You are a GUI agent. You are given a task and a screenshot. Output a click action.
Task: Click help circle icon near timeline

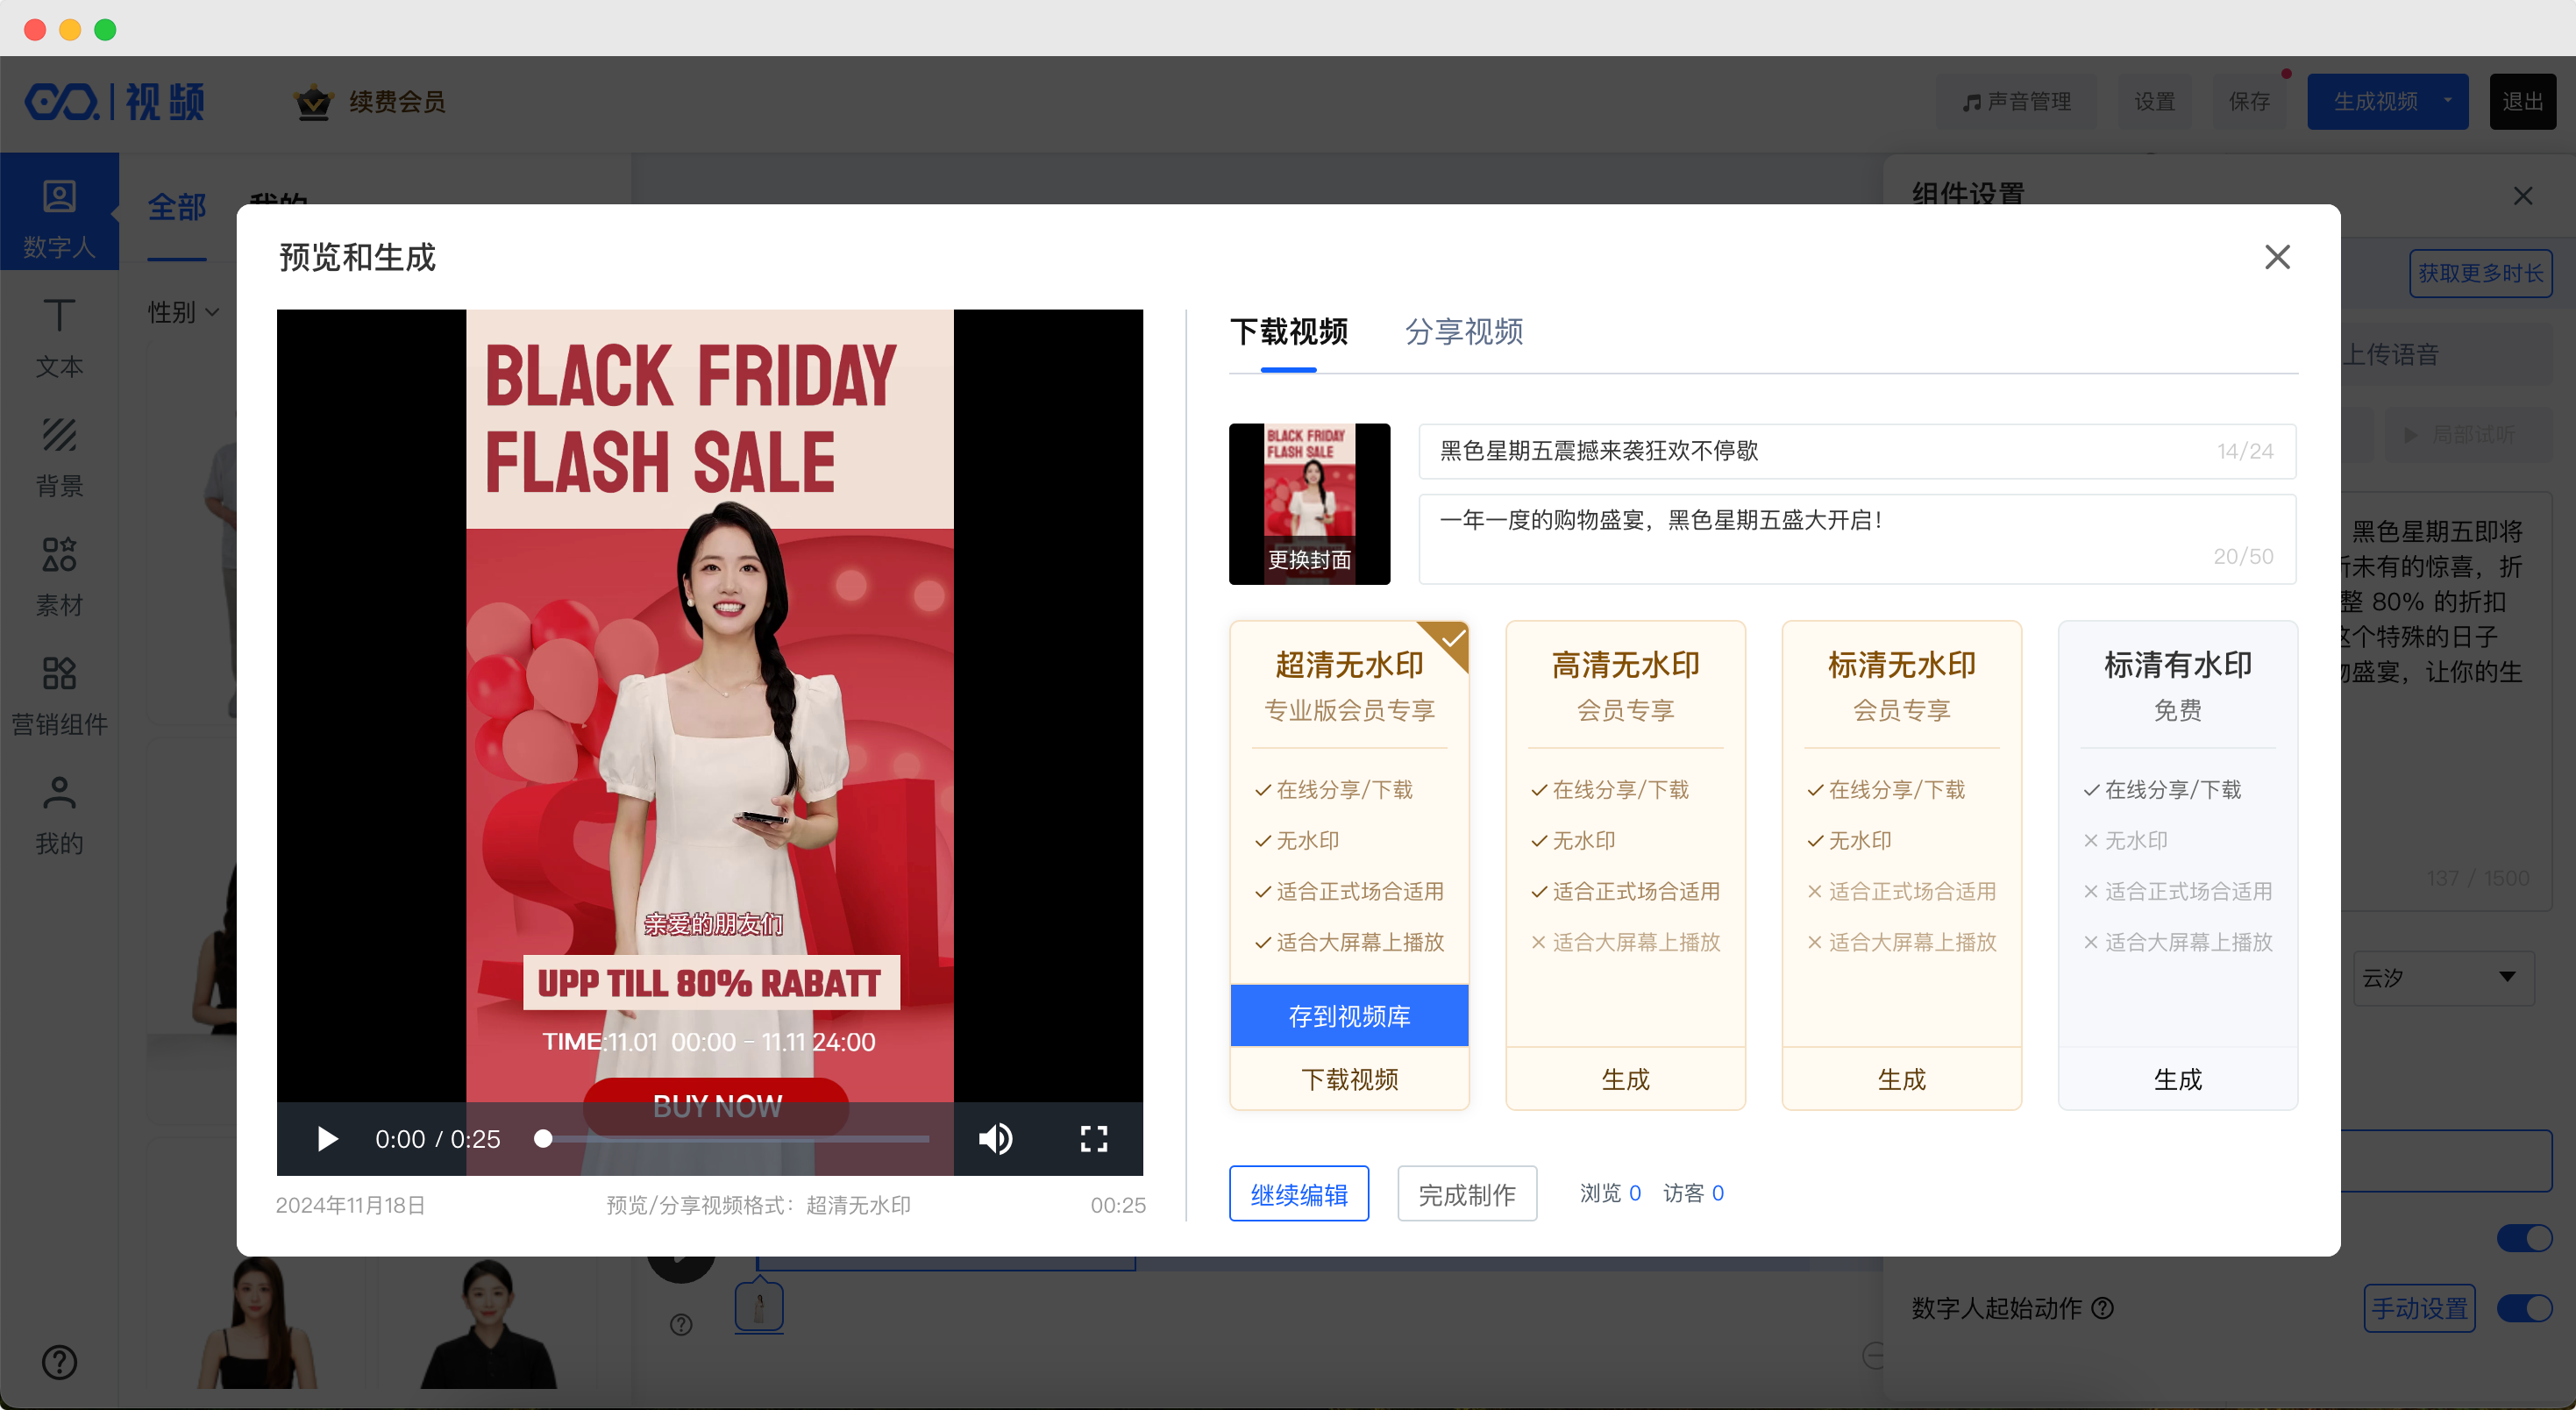(x=681, y=1324)
